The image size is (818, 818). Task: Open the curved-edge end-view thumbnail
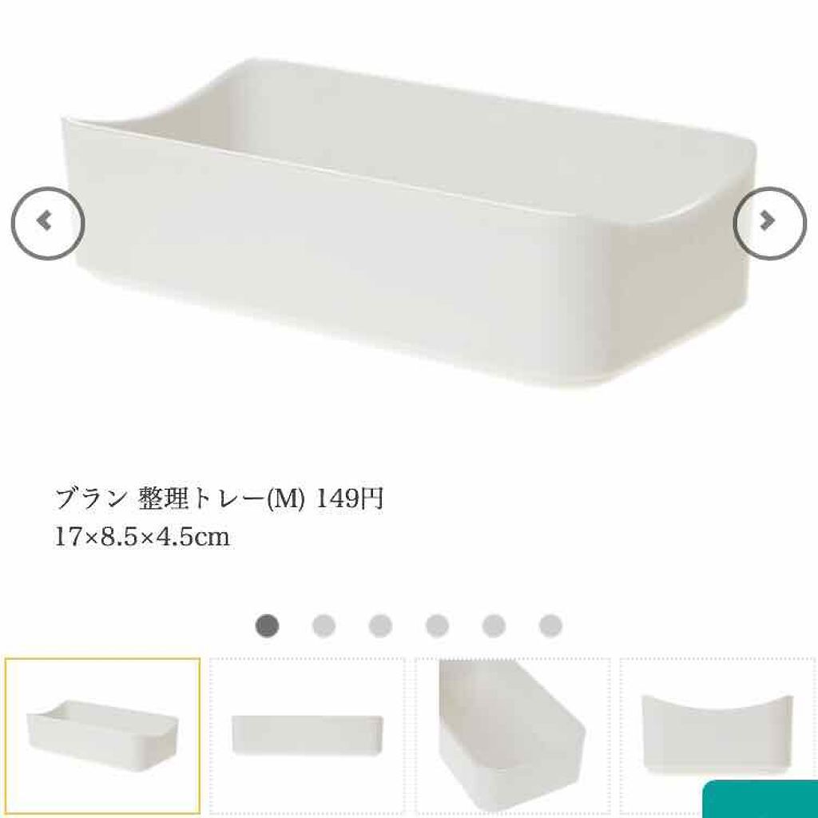coord(717,736)
